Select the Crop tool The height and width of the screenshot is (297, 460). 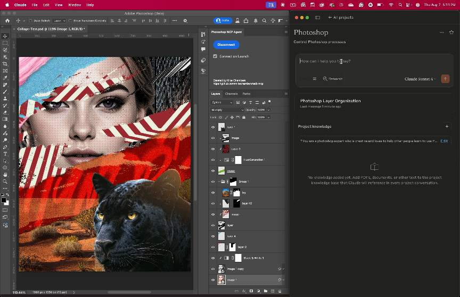click(5, 64)
